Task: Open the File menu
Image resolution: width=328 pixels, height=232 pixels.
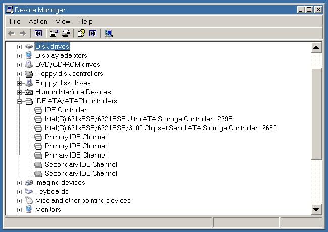Action: [x=15, y=21]
